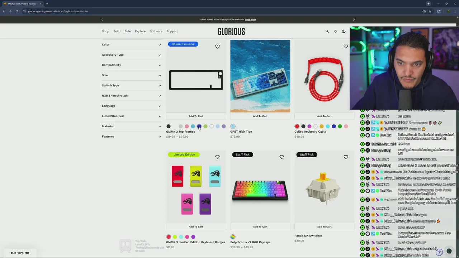Favorite the Polychroma V2 RGB Keycaps product

281,157
